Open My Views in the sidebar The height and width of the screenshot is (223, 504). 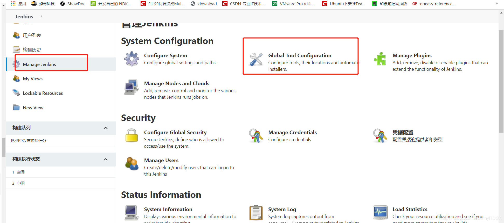point(33,78)
